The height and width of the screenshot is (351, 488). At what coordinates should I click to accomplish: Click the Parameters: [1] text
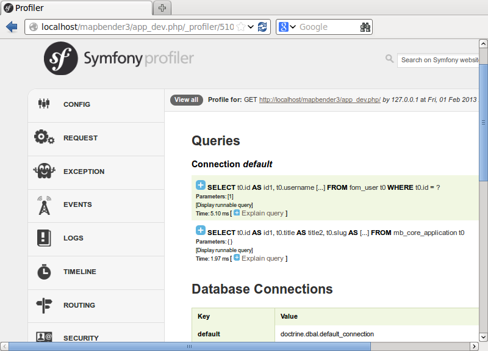click(215, 197)
